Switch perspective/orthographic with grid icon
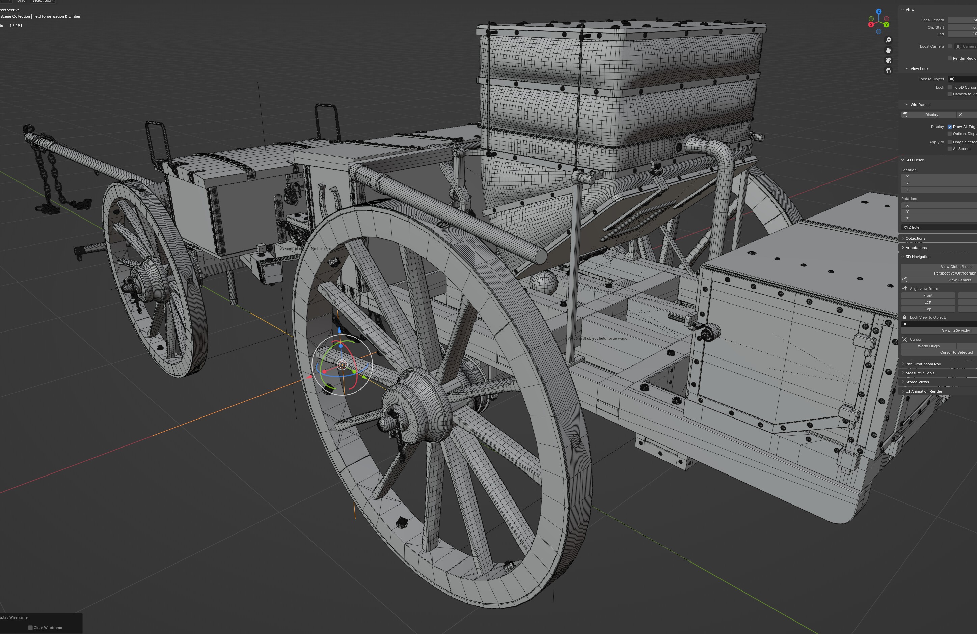 tap(888, 70)
